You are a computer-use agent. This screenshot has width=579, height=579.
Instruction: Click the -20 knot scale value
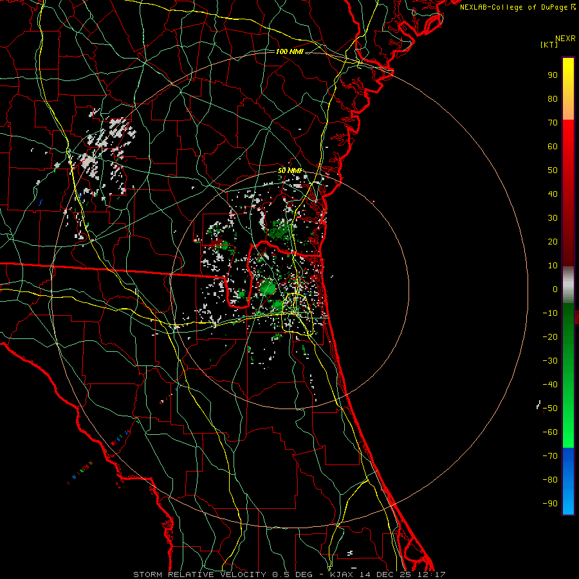[x=550, y=336]
